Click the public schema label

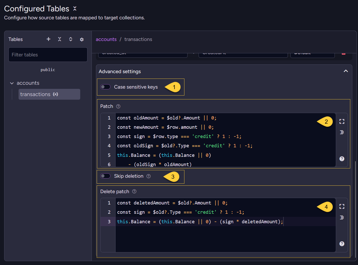(48, 70)
